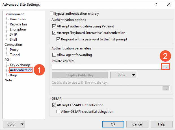Click the certificate browse button
The height and width of the screenshot is (130, 175).
[x=166, y=88]
